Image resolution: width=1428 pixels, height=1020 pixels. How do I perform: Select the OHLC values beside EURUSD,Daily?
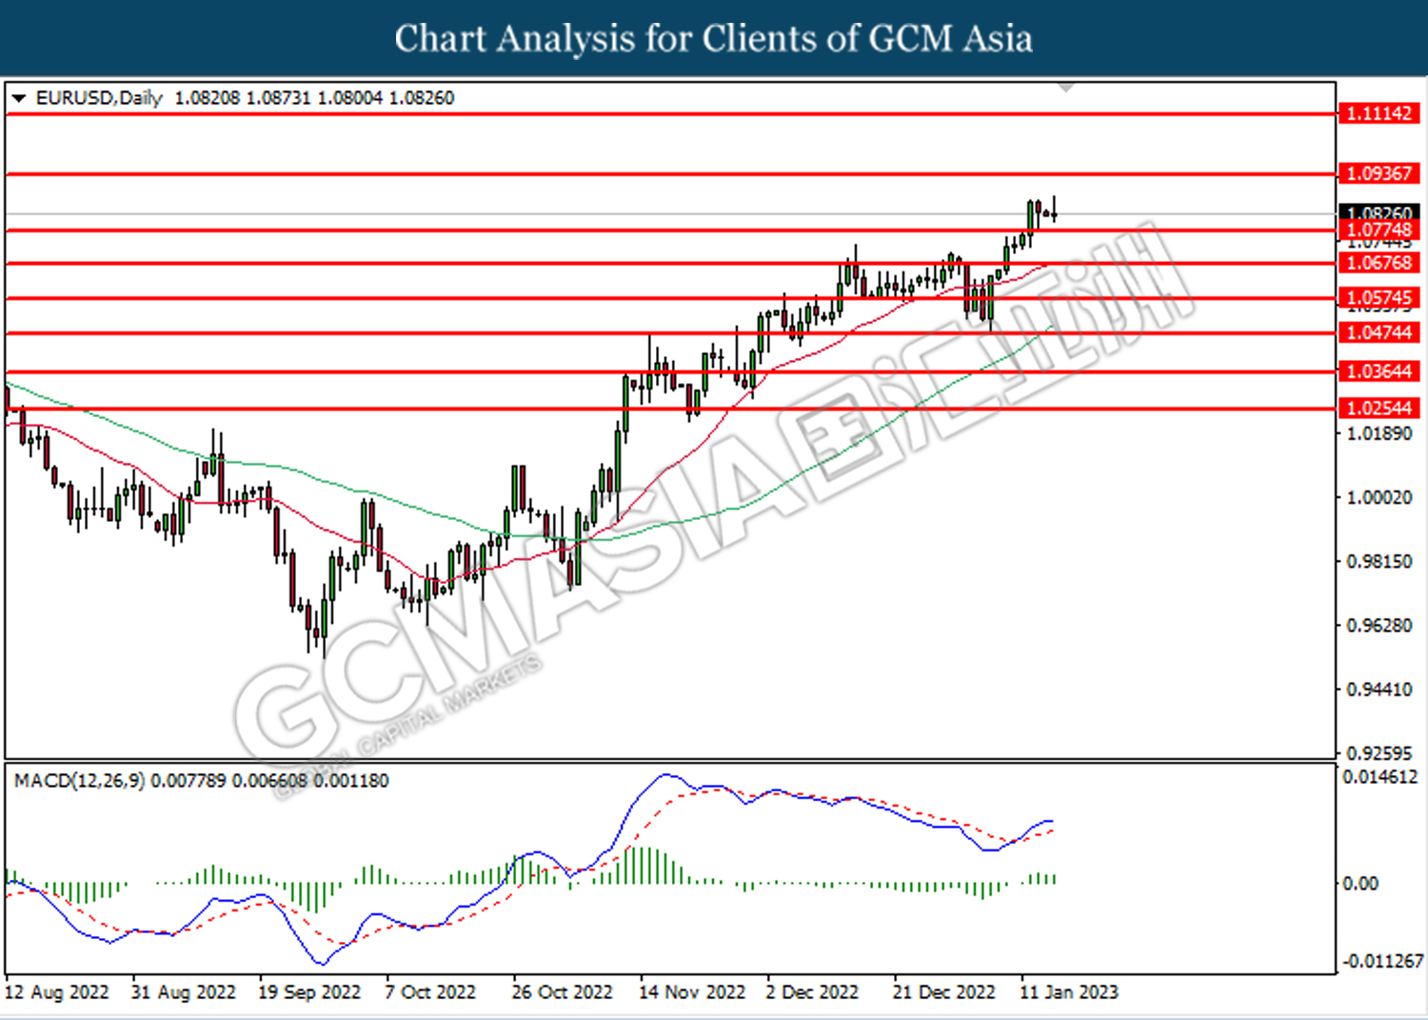tap(314, 98)
